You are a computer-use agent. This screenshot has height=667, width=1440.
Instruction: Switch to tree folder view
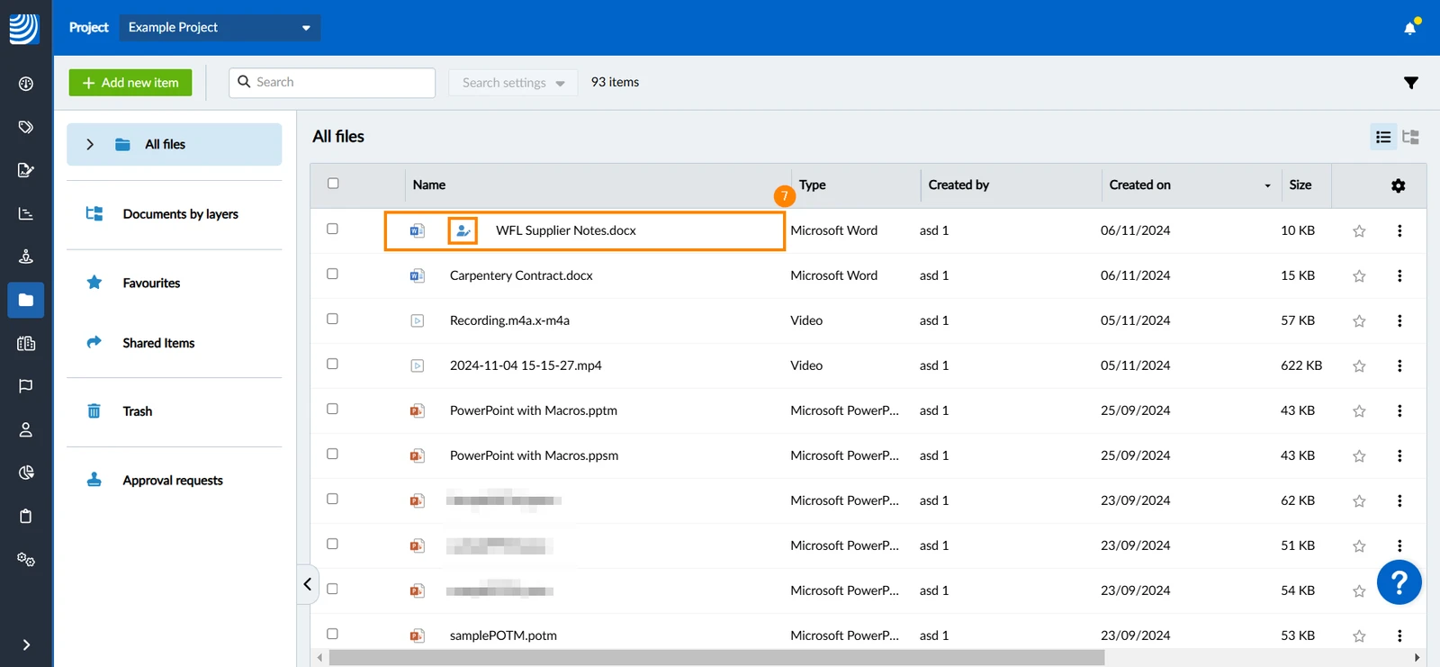click(x=1410, y=137)
